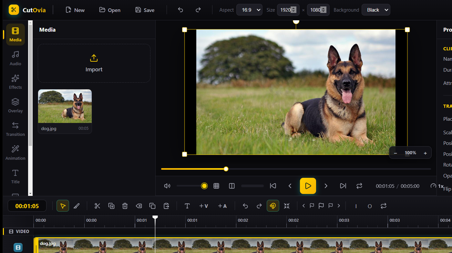Click undo in the timeline toolbar

point(245,206)
